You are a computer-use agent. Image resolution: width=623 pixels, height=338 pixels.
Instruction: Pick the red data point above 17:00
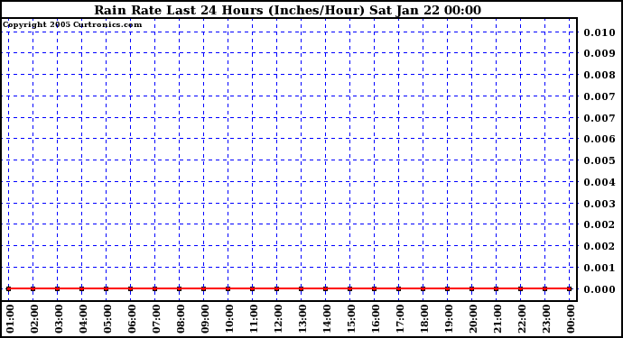[x=399, y=288]
